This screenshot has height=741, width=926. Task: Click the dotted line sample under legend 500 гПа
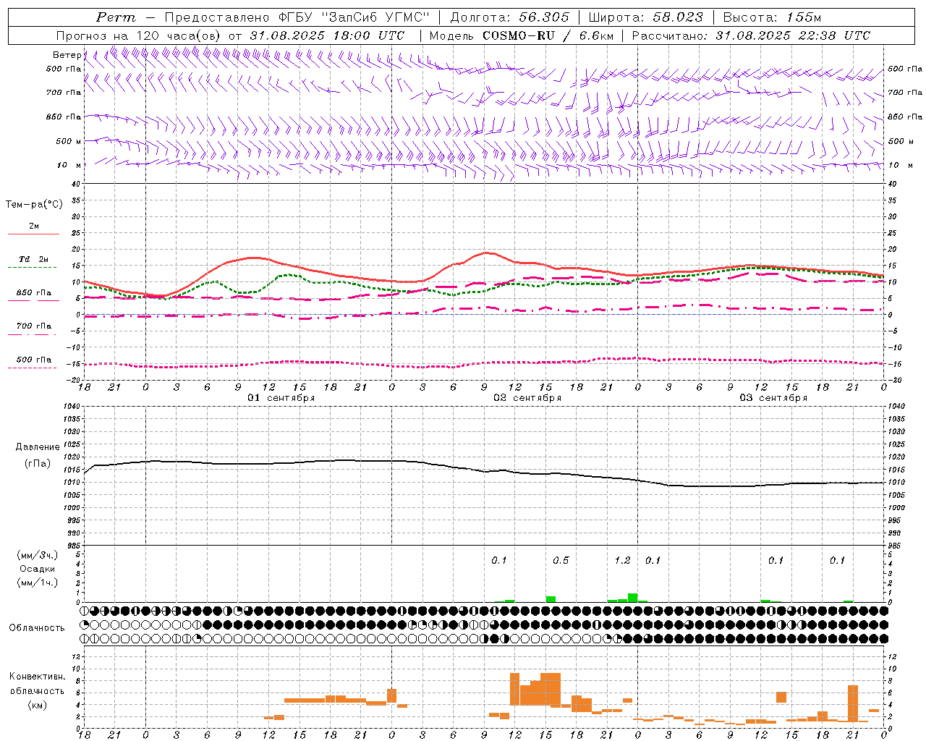click(x=32, y=368)
